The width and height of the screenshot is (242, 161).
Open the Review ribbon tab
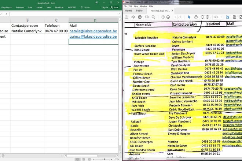point(39,7)
